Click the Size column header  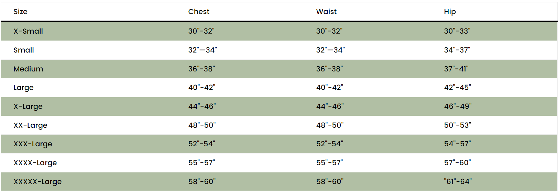click(x=20, y=12)
